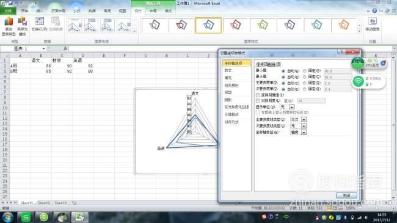Screen dimensions: 397x223
Task: Click the Excel Help question mark icon
Action: point(374,10)
